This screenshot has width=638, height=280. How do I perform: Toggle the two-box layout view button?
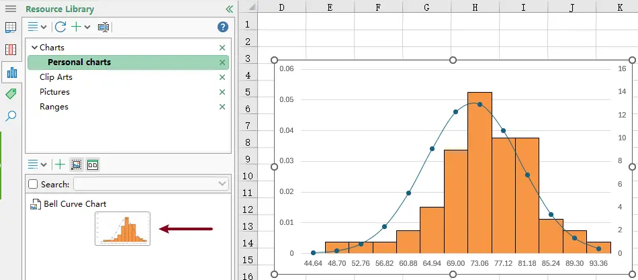coord(93,164)
